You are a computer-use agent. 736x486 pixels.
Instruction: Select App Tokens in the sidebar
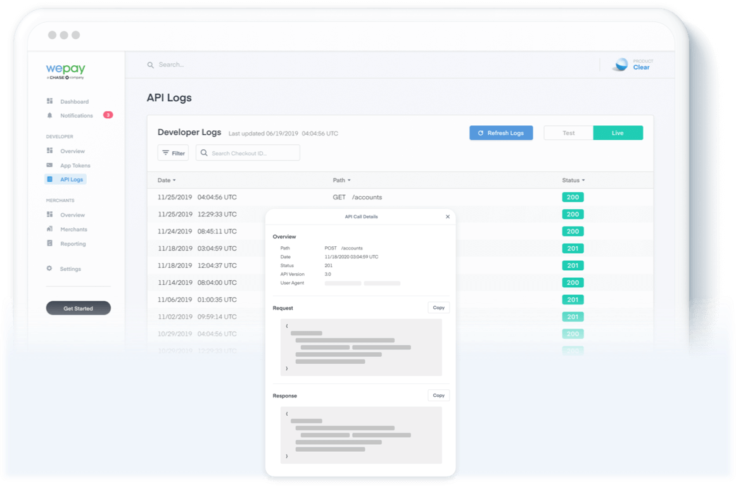74,165
